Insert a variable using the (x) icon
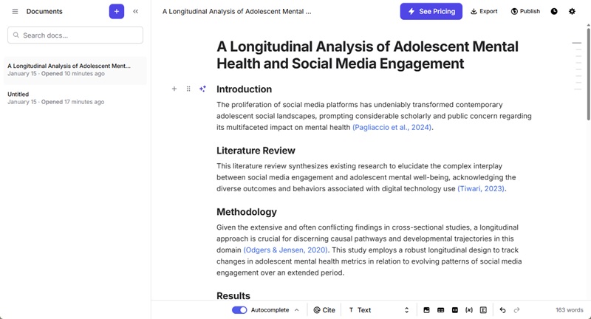The width and height of the screenshot is (591, 319). pos(469,310)
